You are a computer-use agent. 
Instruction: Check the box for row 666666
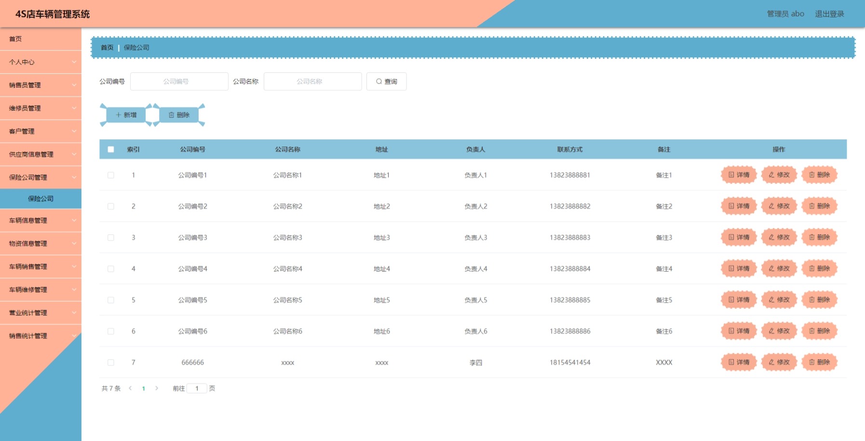point(111,362)
